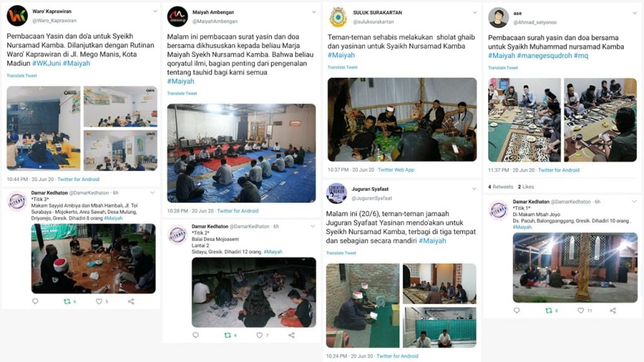Click Twitter Web App source link

click(396, 170)
